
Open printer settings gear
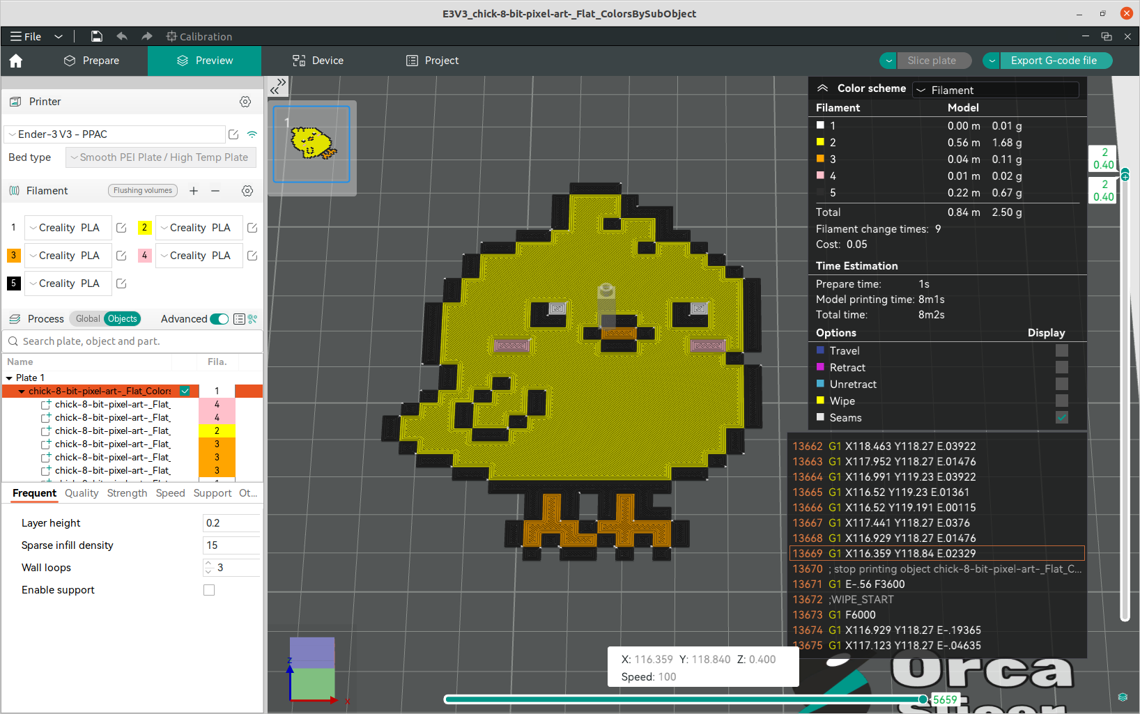[245, 102]
